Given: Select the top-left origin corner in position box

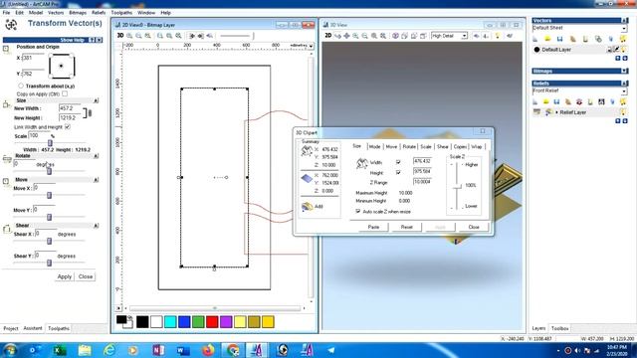Looking at the screenshot, I should coord(51,56).
